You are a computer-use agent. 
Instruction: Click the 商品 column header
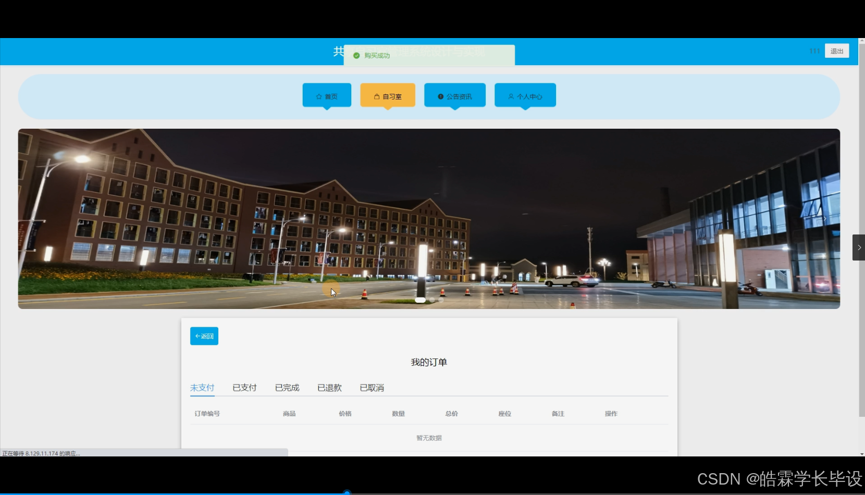289,414
